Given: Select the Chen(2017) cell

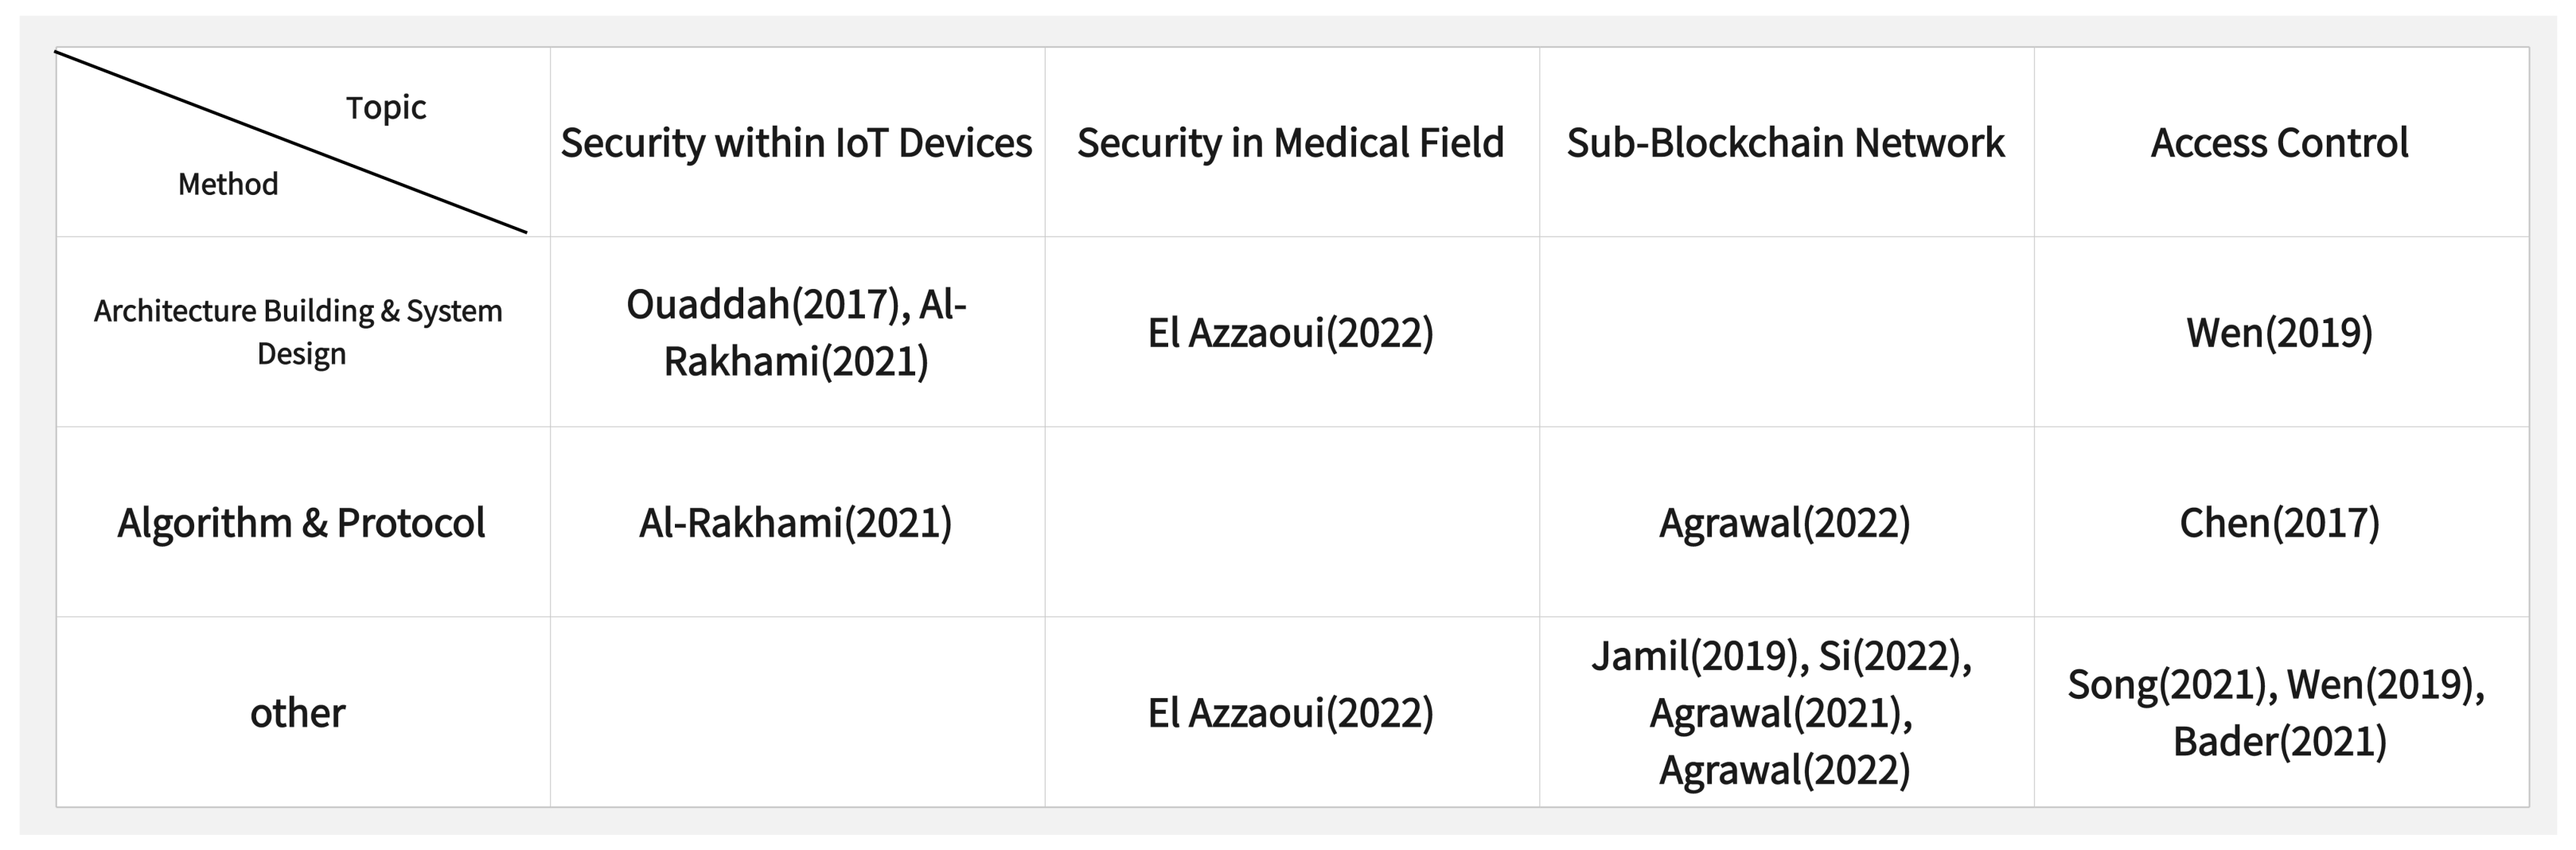Looking at the screenshot, I should point(2279,522).
